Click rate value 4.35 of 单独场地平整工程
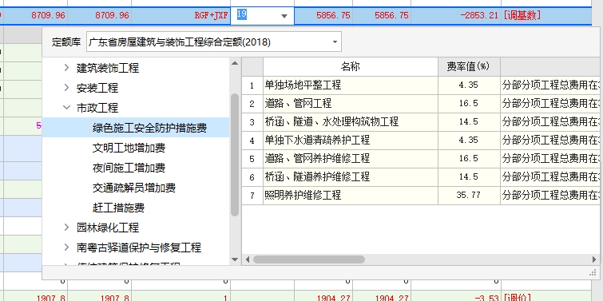This screenshot has width=603, height=301. pyautogui.click(x=469, y=85)
